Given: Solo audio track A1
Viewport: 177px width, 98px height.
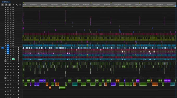Looking at the screenshot, I should 16,48.
